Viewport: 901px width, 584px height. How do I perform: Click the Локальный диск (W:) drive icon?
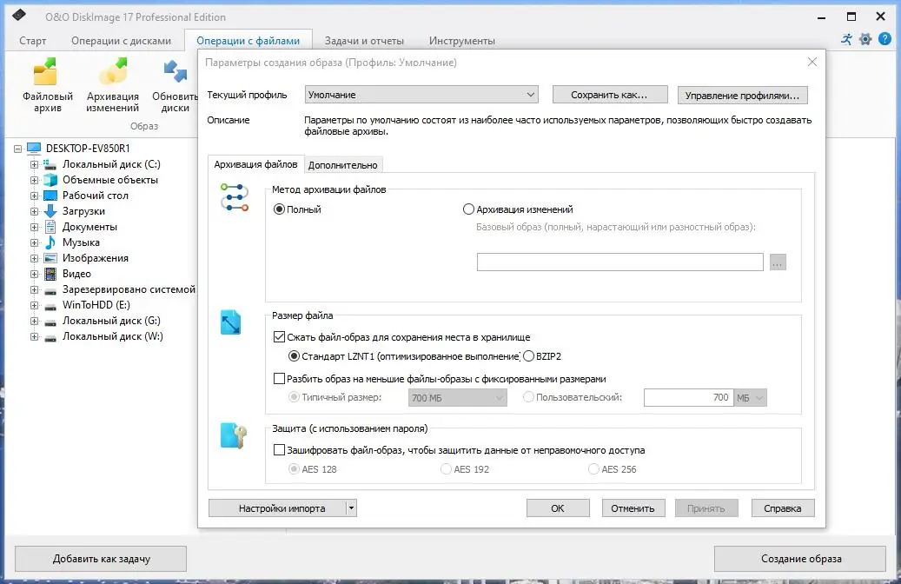click(x=50, y=337)
